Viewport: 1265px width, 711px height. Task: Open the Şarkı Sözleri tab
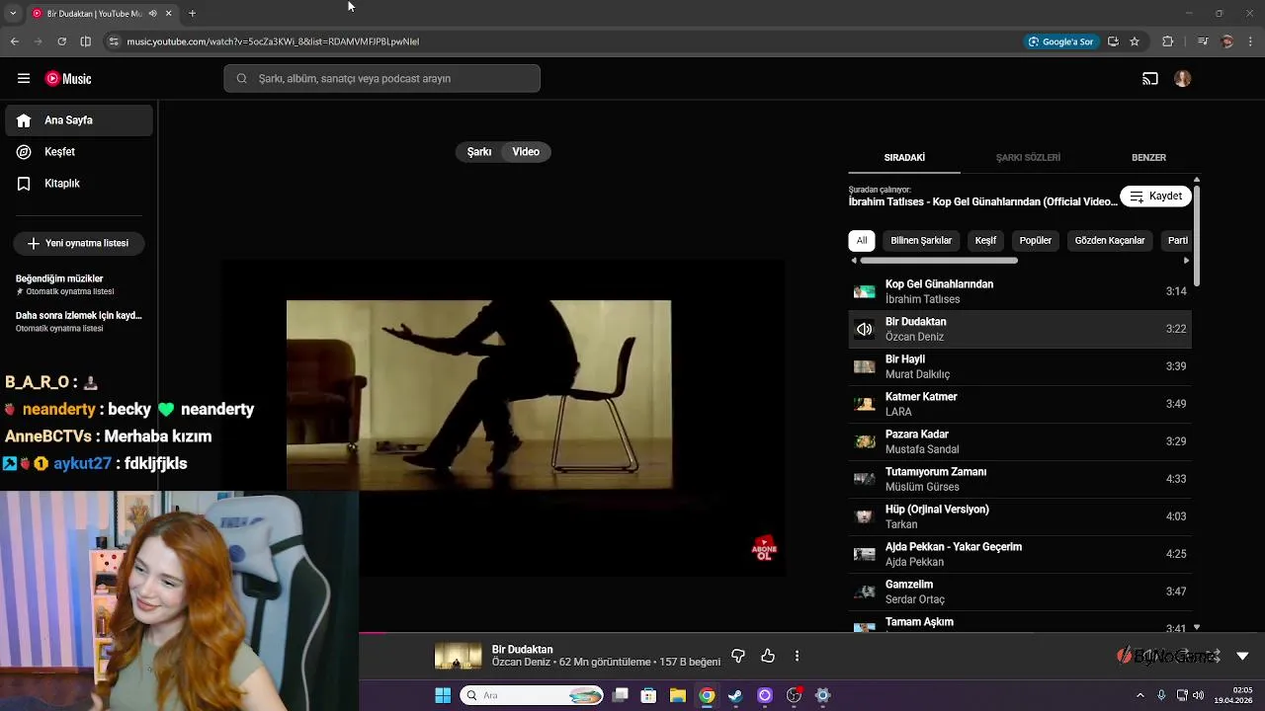pyautogui.click(x=1028, y=158)
